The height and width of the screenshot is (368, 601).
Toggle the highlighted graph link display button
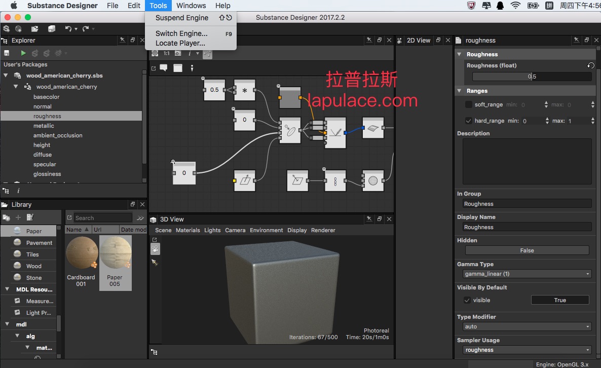click(x=207, y=54)
